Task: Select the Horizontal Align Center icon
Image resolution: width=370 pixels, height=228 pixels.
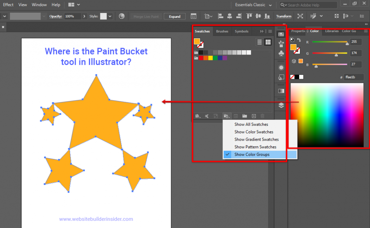Action: (x=230, y=16)
